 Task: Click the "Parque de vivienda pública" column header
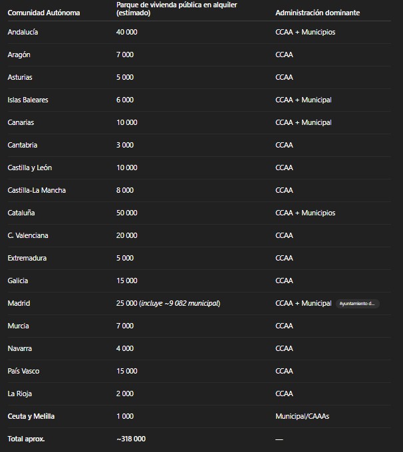176,9
